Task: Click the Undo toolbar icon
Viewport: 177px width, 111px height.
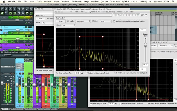Action: [19, 9]
